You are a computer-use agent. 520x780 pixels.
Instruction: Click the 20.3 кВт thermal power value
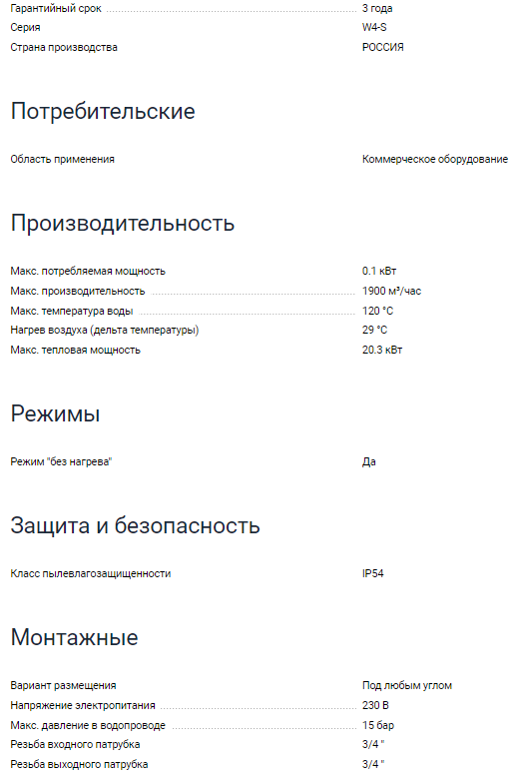pos(382,350)
